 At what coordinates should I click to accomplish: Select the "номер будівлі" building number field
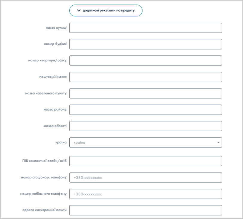click(145, 44)
